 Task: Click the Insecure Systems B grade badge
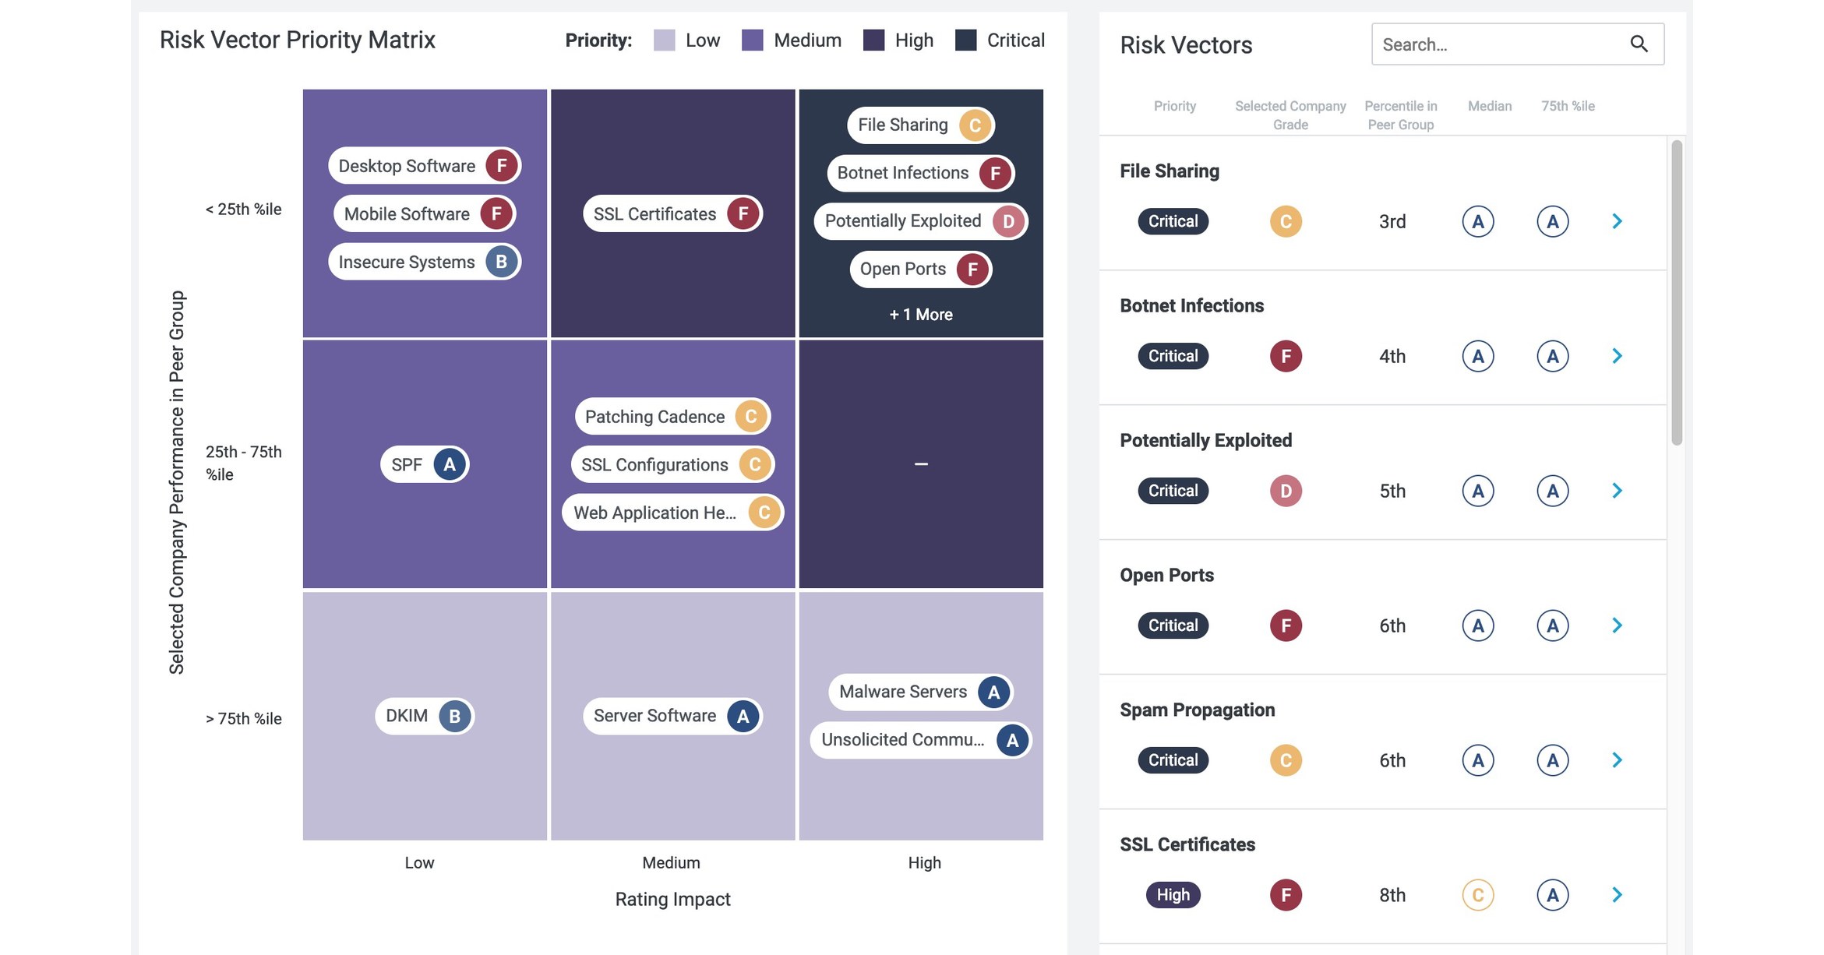pos(501,262)
